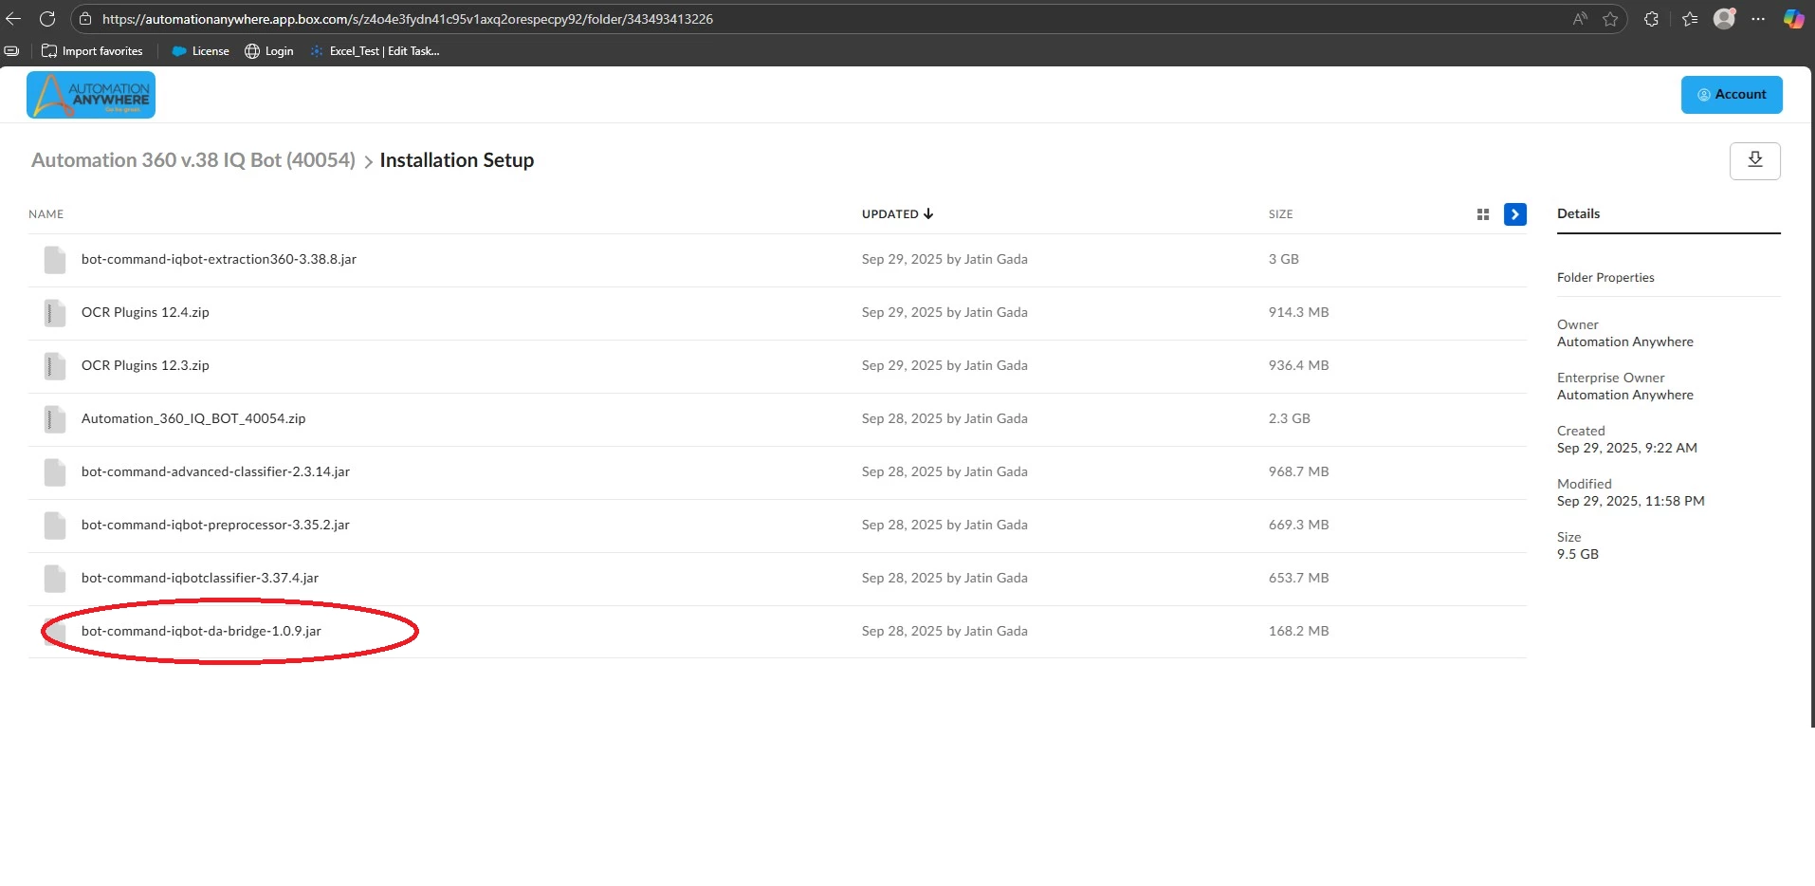Open the Login bookmark

coord(269,51)
